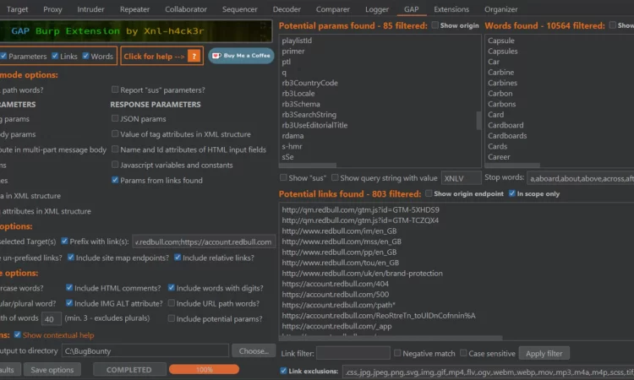Enable Negative match checkbox
This screenshot has width=634, height=380.
[x=397, y=353]
